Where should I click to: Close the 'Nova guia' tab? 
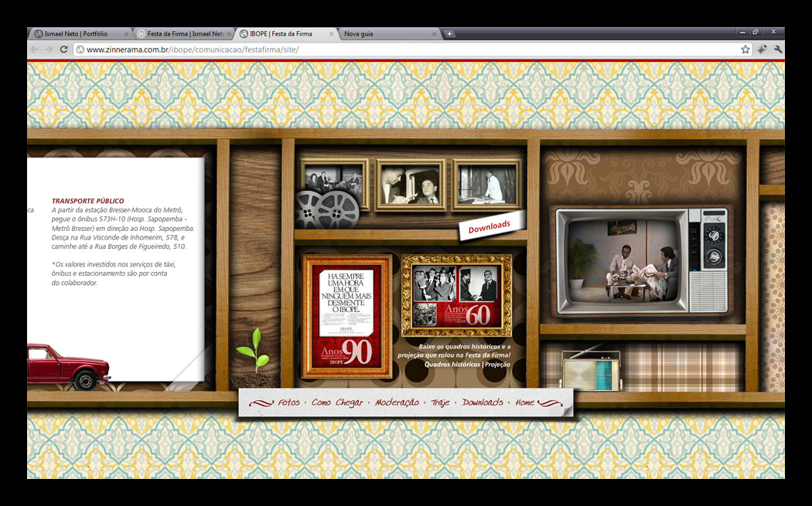coord(434,34)
